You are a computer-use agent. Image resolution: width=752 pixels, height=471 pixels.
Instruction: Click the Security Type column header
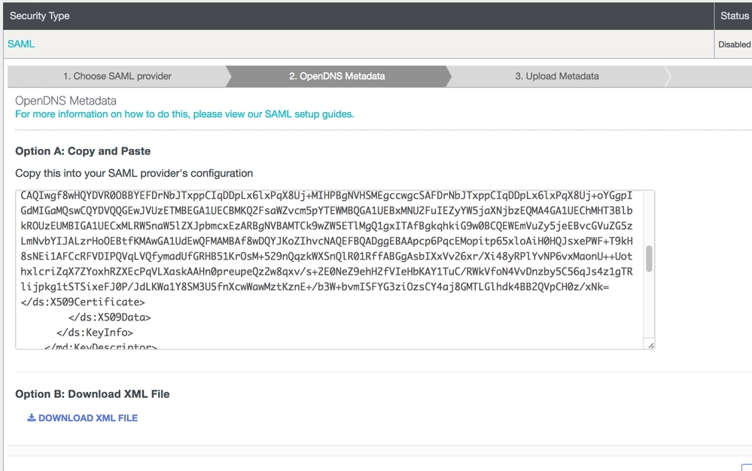click(x=39, y=16)
